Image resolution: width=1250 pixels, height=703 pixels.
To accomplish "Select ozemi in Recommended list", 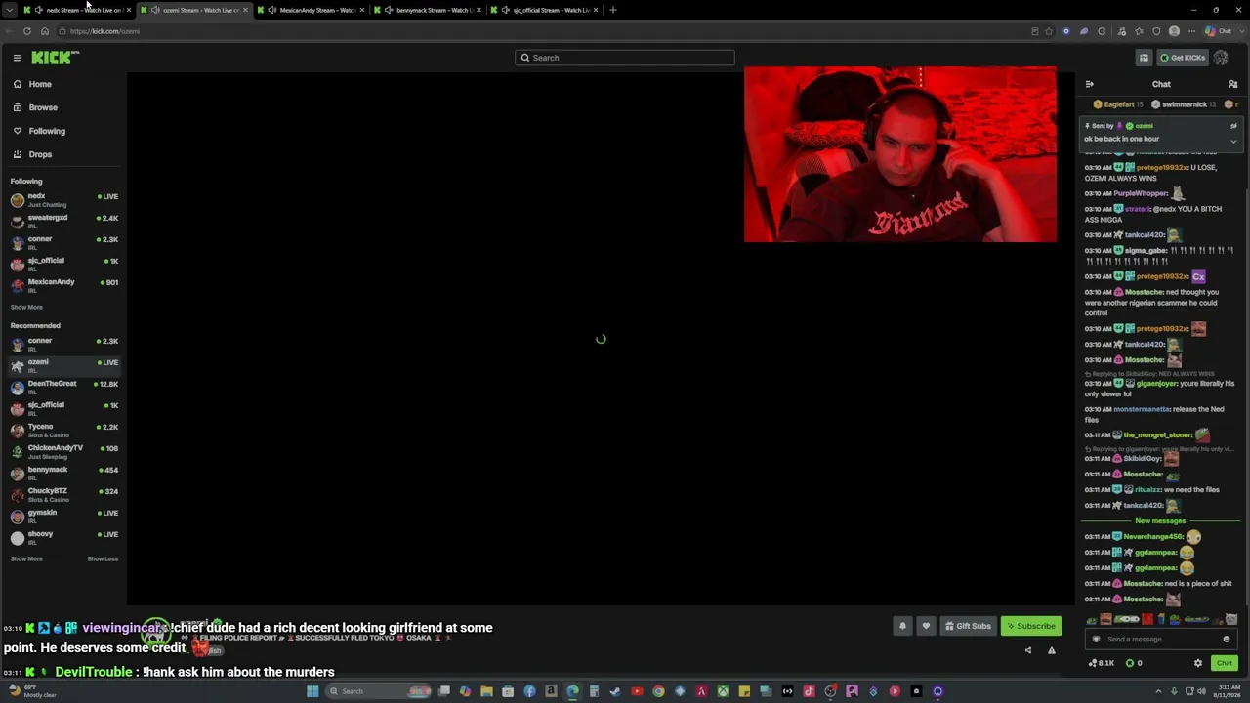I will [63, 365].
